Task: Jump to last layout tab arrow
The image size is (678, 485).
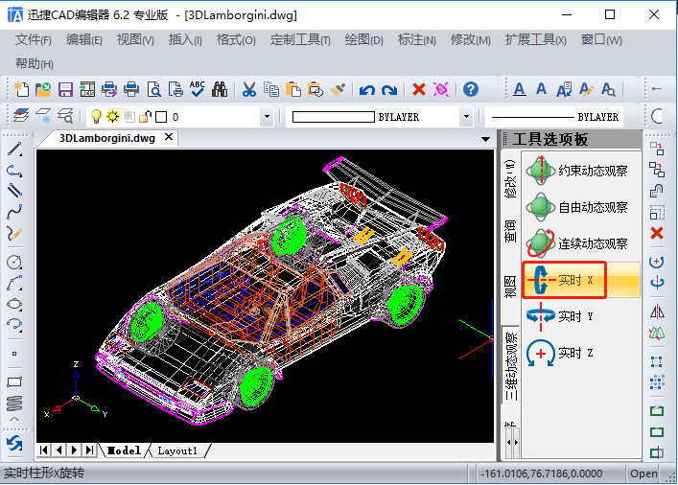Action: click(89, 450)
